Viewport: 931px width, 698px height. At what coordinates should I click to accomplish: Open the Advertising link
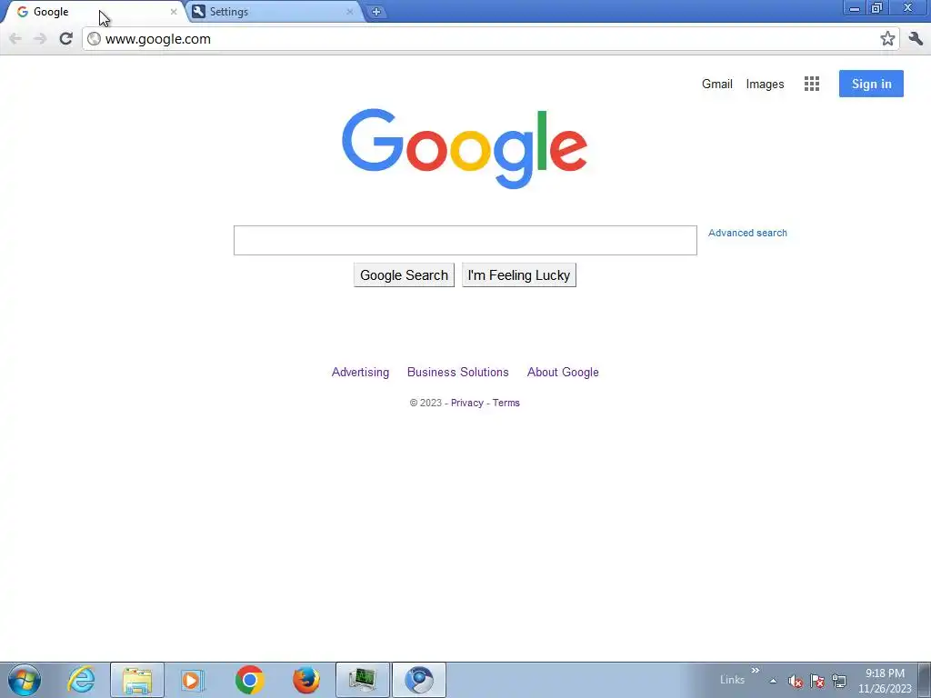(x=360, y=372)
